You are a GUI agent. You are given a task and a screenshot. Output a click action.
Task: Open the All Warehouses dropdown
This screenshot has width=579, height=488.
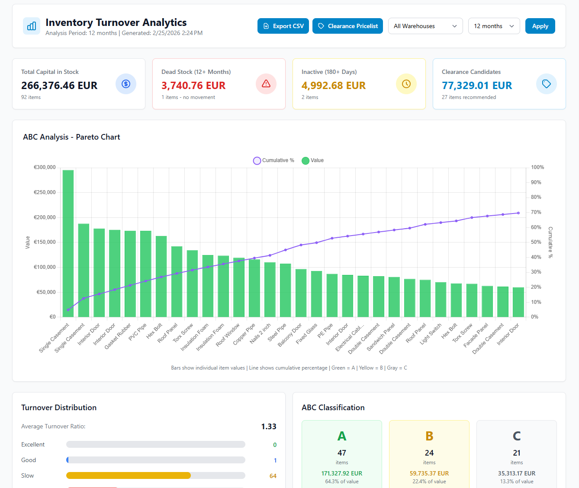tap(425, 26)
